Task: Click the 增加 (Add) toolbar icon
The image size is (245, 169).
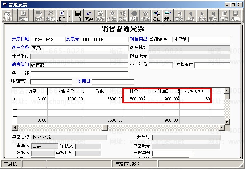Action: [23, 16]
